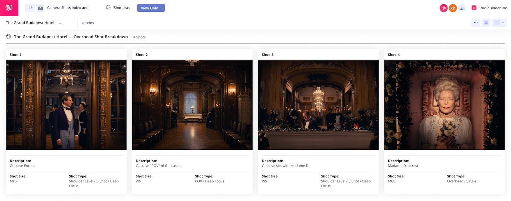This screenshot has height=201, width=511.
Task: Click the PDF download icon
Action: point(486,23)
